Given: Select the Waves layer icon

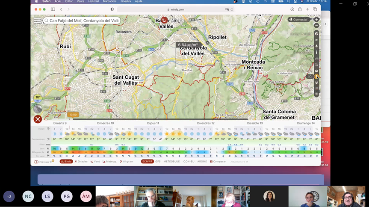Looking at the screenshot, I should pos(316,65).
